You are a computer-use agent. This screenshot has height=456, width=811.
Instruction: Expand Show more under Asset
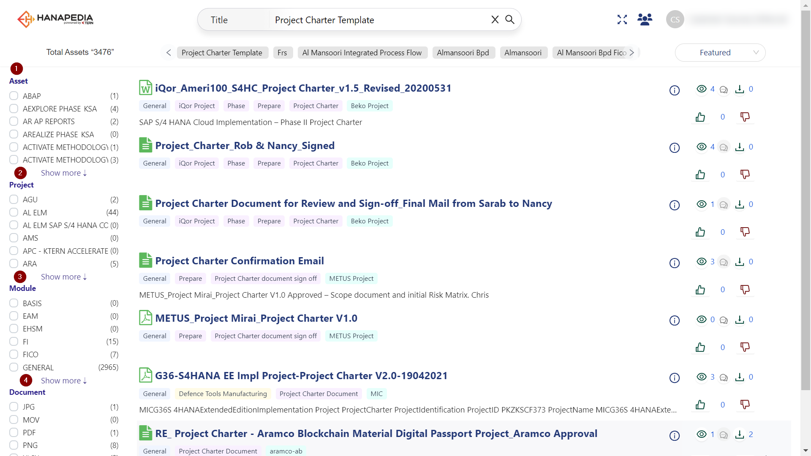pyautogui.click(x=64, y=173)
